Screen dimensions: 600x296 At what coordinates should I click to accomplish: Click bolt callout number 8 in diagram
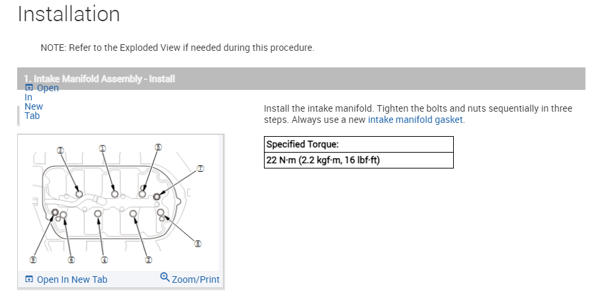click(197, 243)
